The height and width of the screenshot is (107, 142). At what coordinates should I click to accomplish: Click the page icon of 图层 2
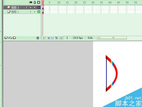pyautogui.click(x=9, y=7)
